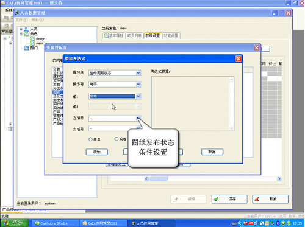Screen dimensions: 305x227
Task: Click the 部门 department icon
Action: click(x=26, y=48)
